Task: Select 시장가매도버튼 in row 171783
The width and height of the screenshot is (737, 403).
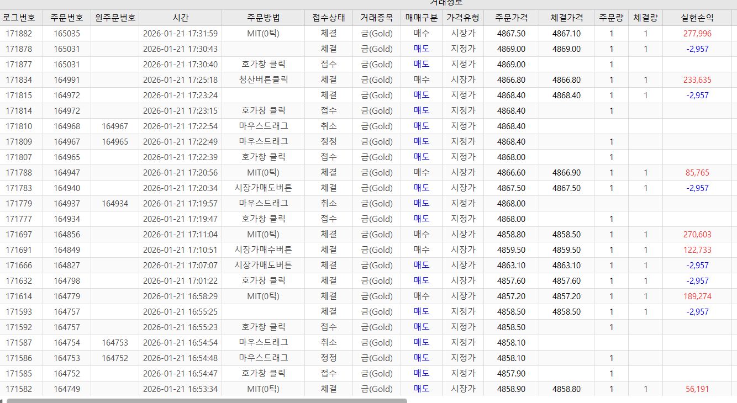Action: coord(263,188)
